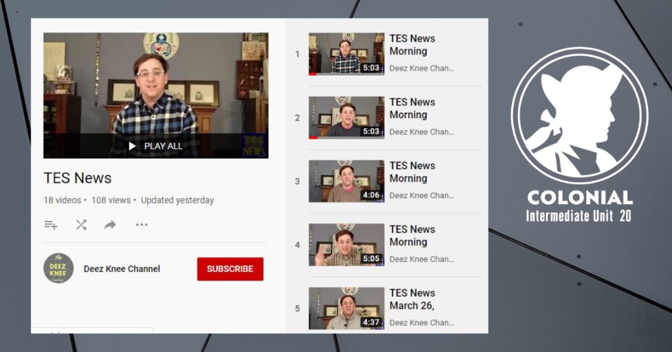The height and width of the screenshot is (352, 672).
Task: Open title of playlist video 3
Action: [x=413, y=172]
